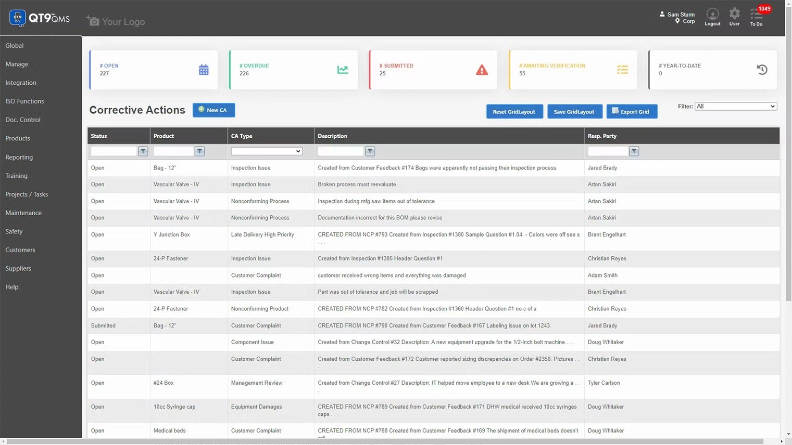Click the warning triangle icon on Submitted card
This screenshot has height=445, width=792.
pos(482,70)
